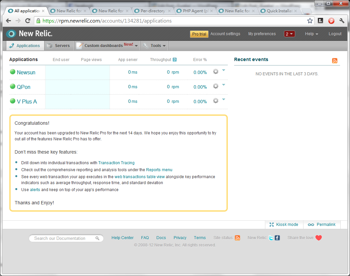Open the gear settings for QPon

click(x=216, y=86)
